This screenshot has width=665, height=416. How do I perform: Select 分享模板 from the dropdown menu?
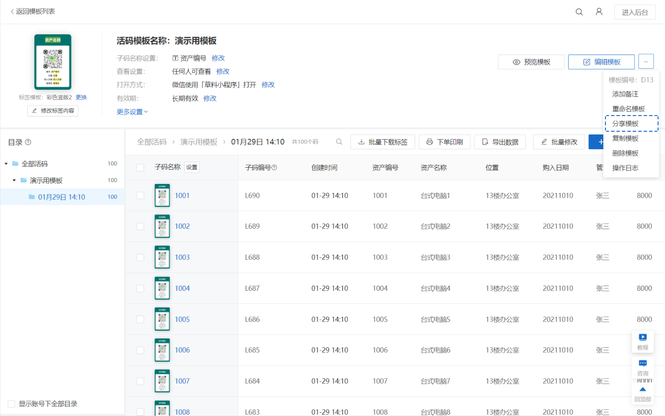[625, 123]
